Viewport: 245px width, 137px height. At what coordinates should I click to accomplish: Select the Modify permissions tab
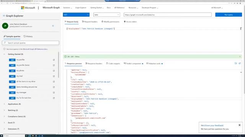click(x=110, y=22)
